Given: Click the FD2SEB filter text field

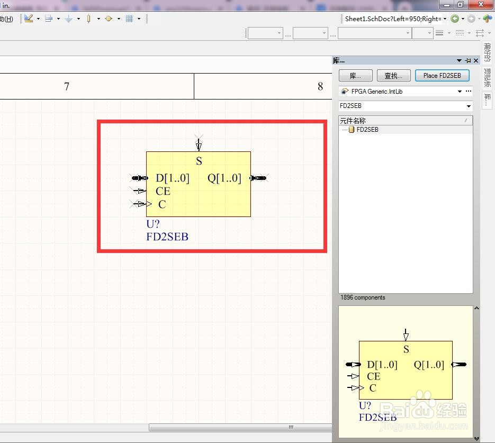Looking at the screenshot, I should coord(402,106).
